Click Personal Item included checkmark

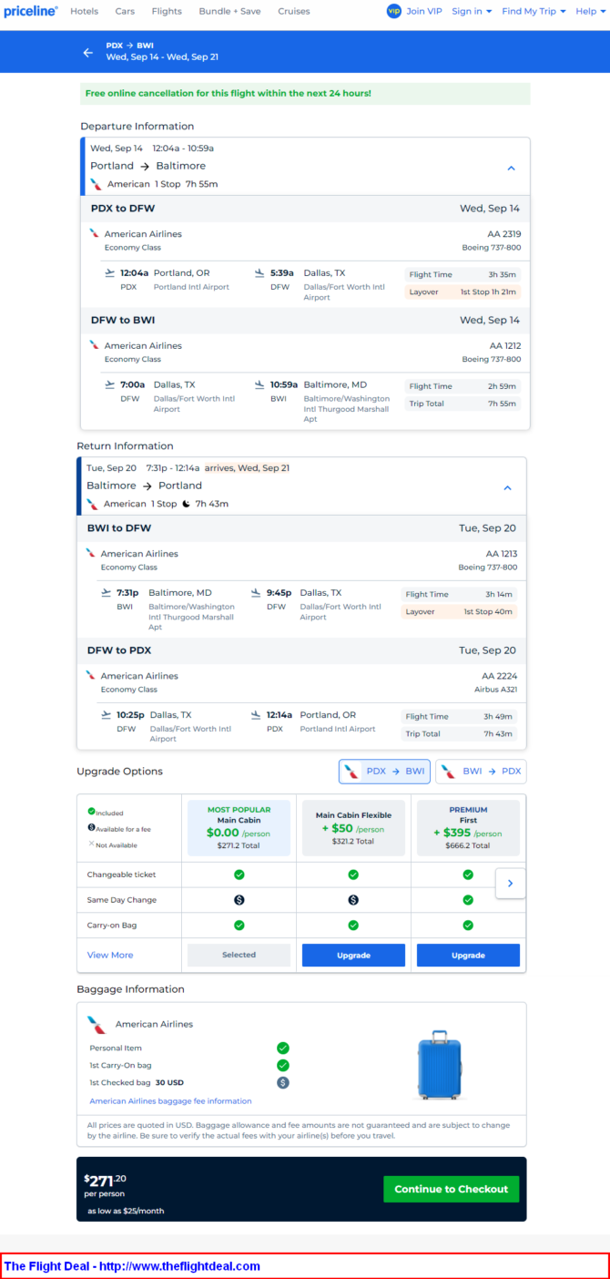point(283,1049)
